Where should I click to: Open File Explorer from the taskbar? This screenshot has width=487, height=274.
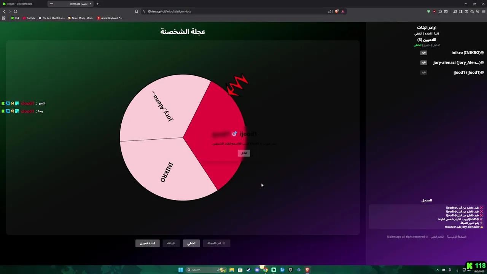(x=232, y=270)
